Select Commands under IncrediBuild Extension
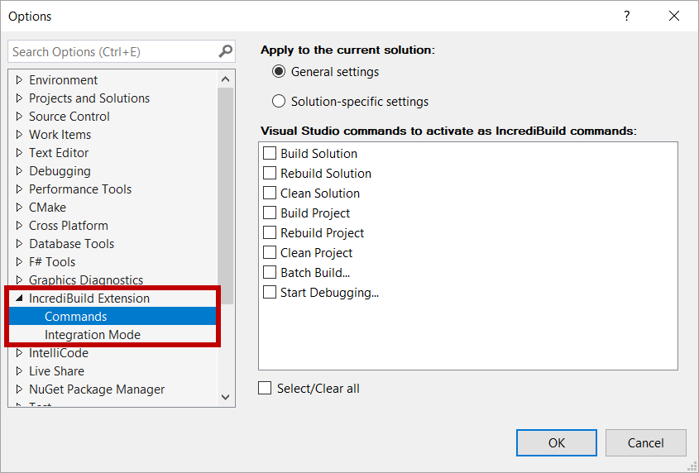 [75, 317]
